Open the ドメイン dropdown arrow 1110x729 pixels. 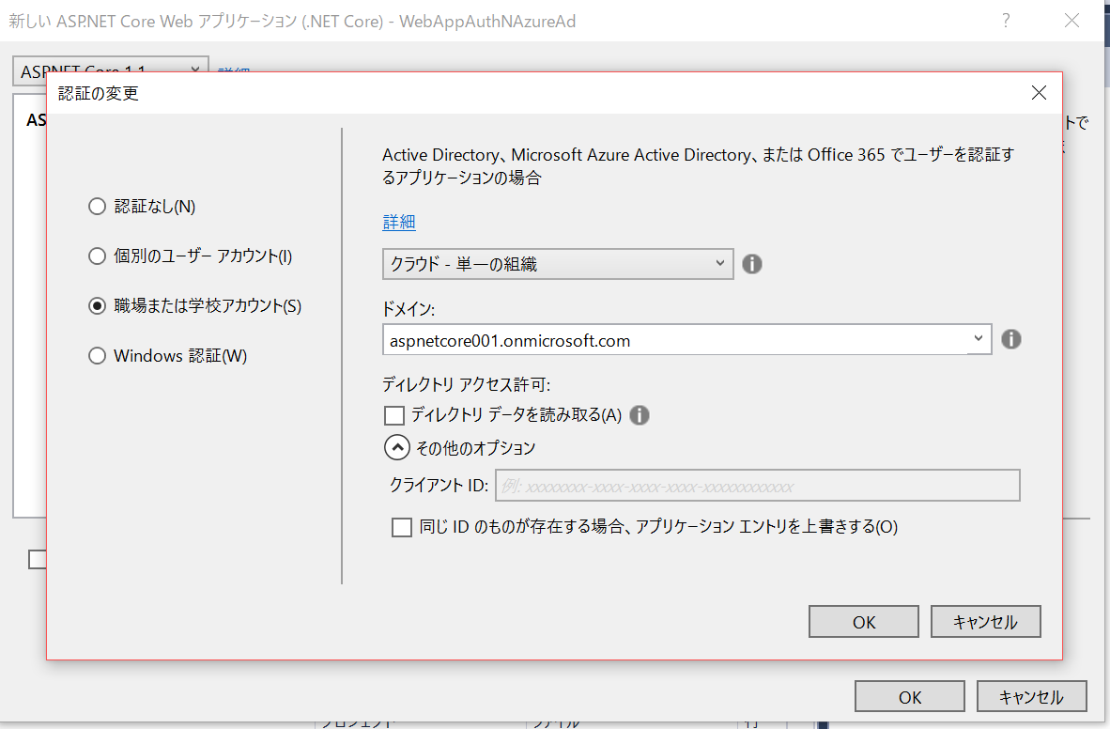point(979,339)
